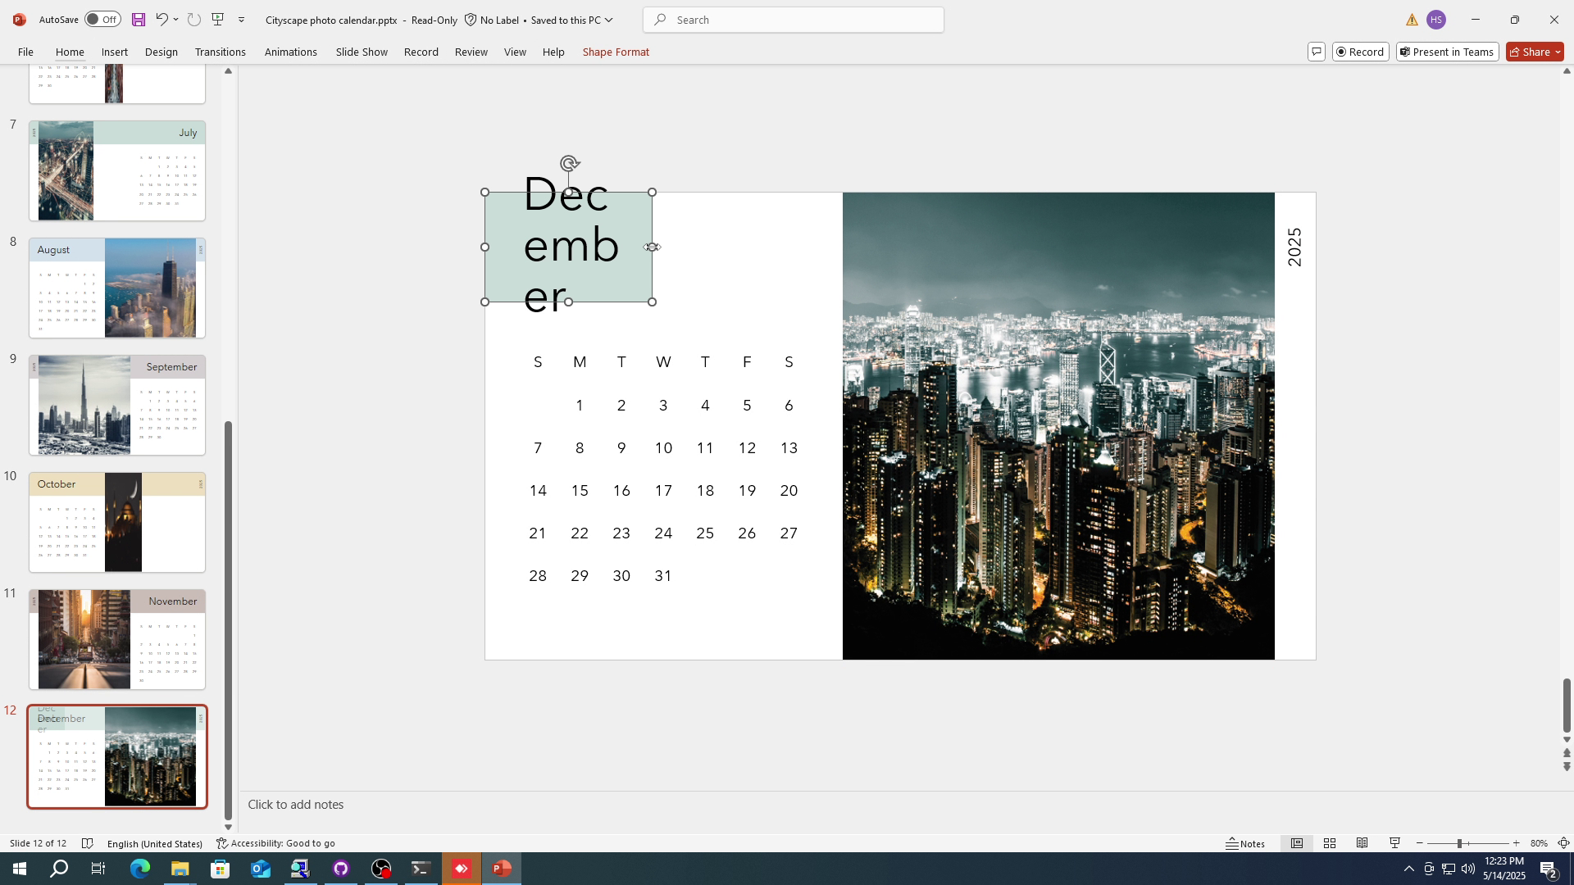Open the Comments icon near Record
Image resolution: width=1574 pixels, height=885 pixels.
point(1317,51)
